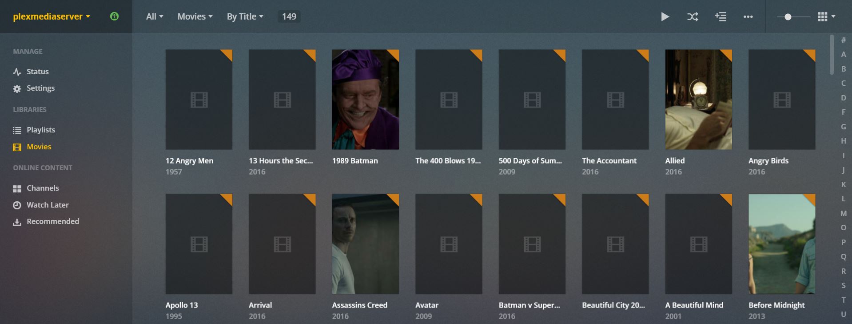852x324 pixels.
Task: Click the Play all button
Action: click(665, 17)
